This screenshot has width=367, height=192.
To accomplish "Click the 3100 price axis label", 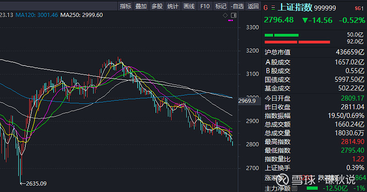I will pos(252,74).
